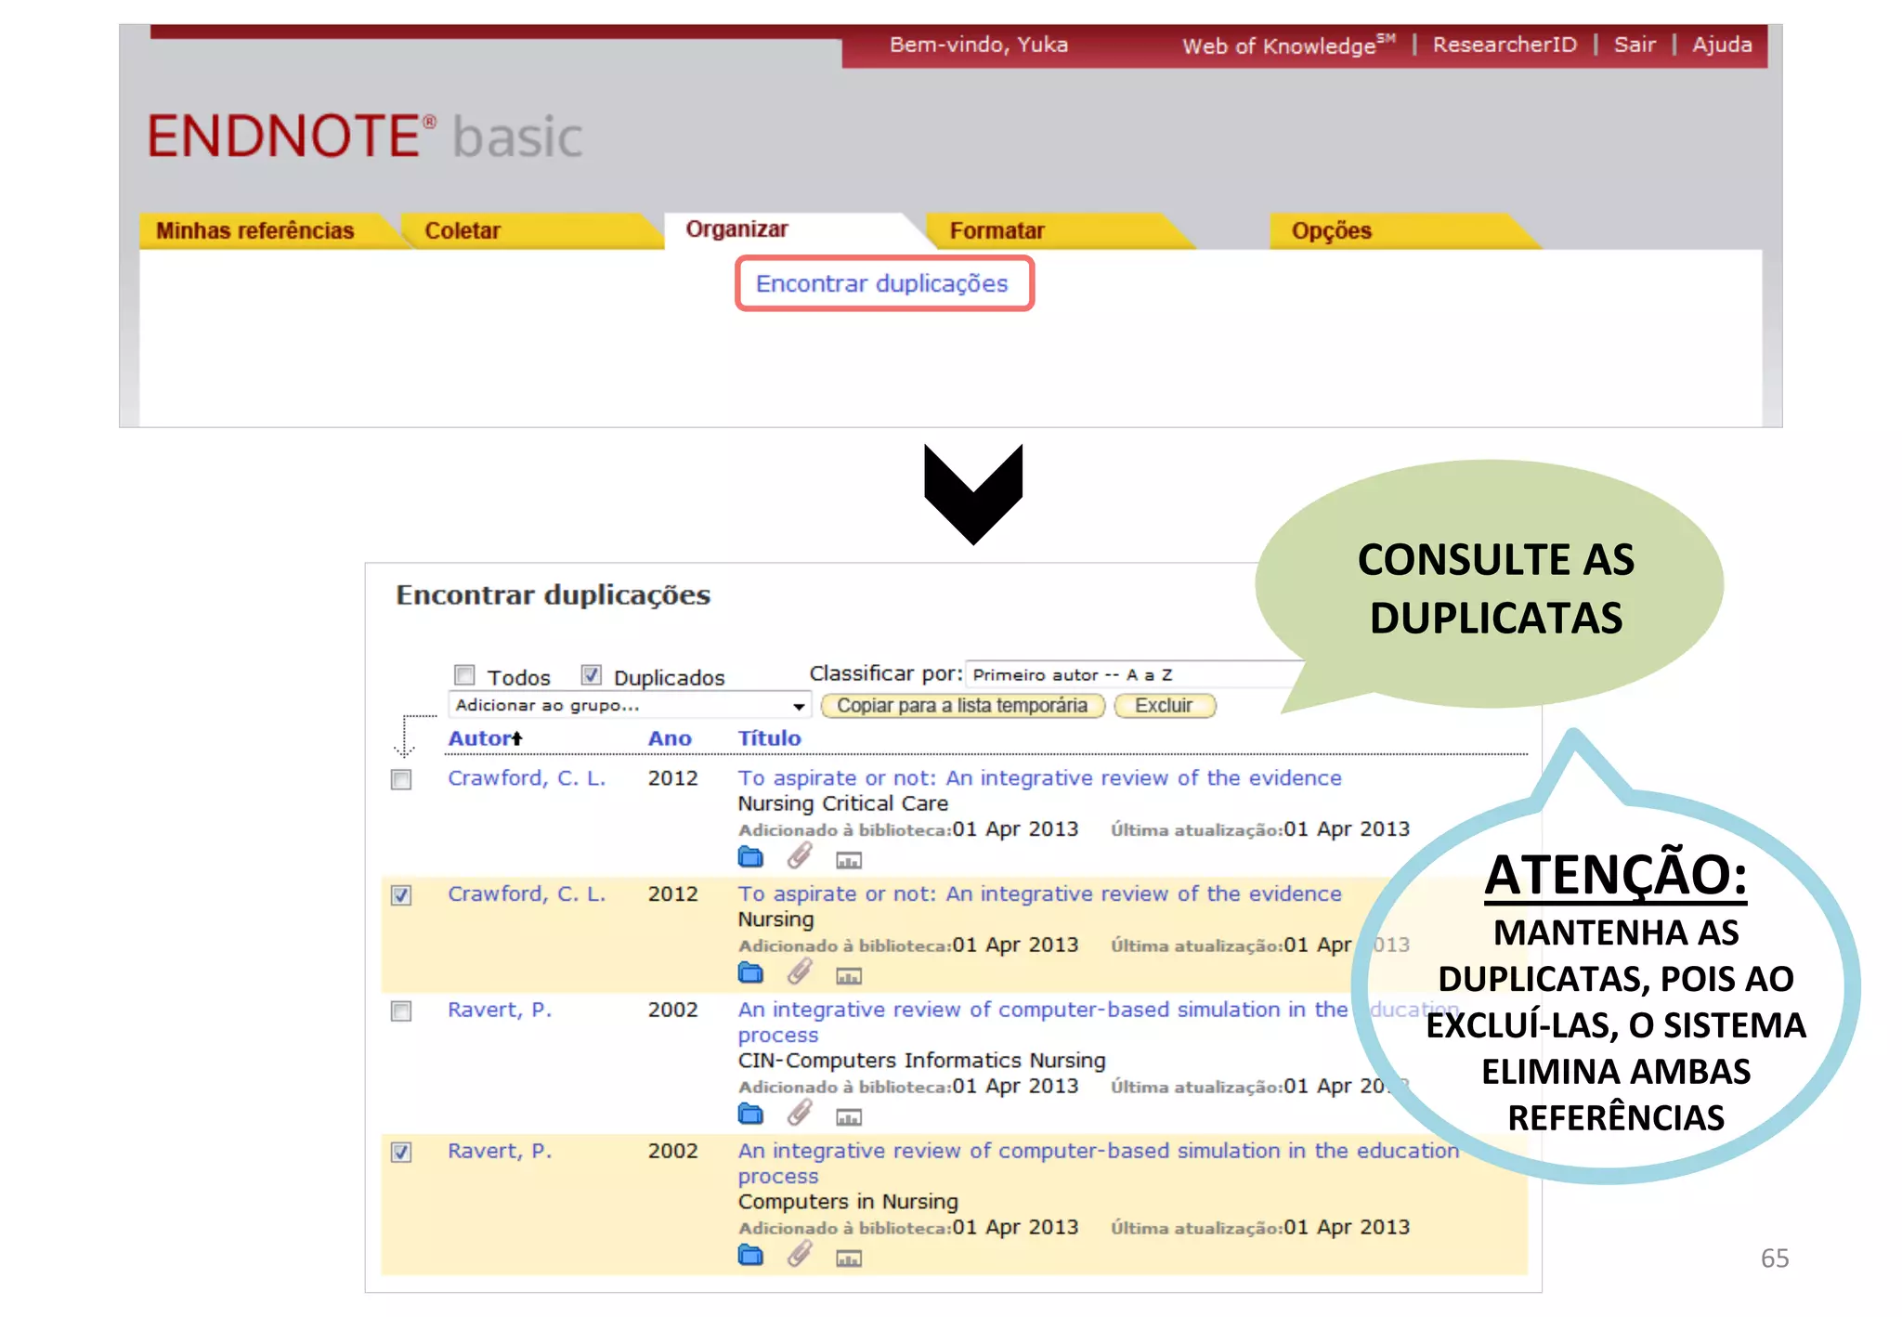Open folder icon for Ravert Computers in Nursing entry
Screen dimensions: 1902x1317
(750, 1256)
